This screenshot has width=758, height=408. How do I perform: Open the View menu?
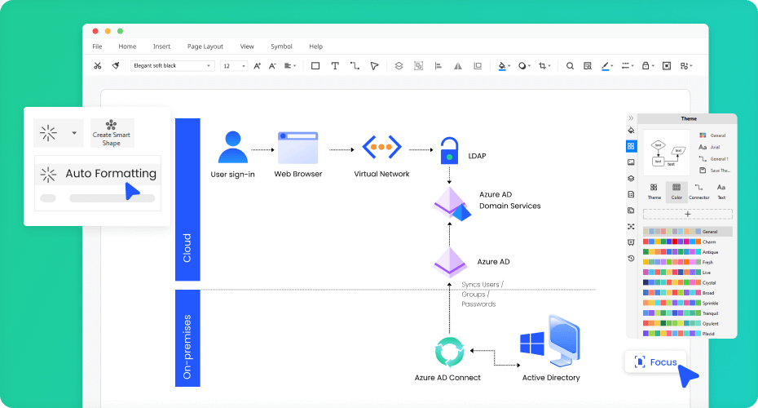(247, 47)
